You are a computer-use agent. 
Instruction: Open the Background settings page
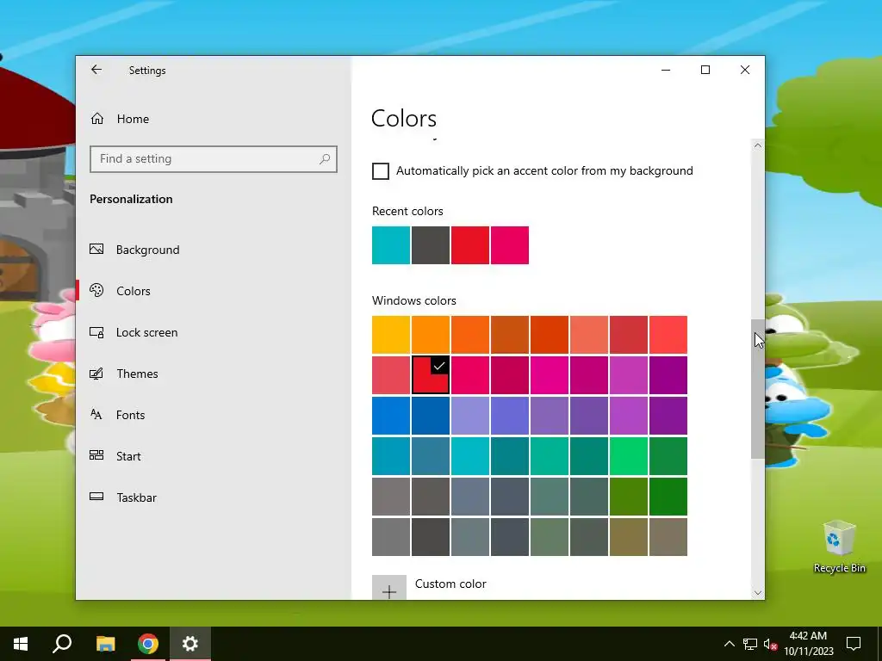coord(147,250)
